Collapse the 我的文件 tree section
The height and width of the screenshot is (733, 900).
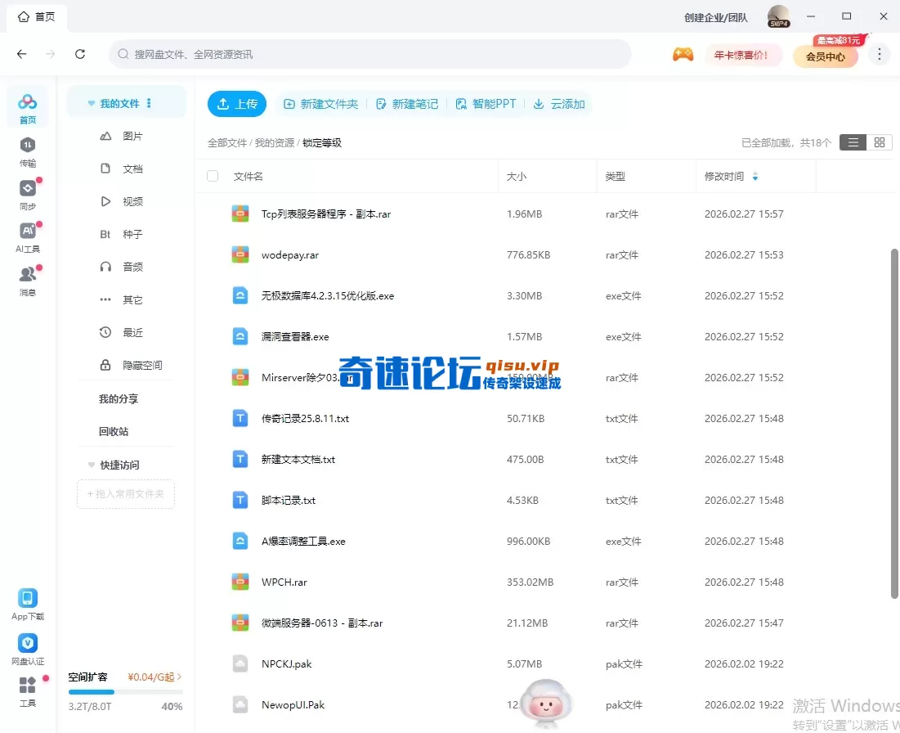coord(92,104)
